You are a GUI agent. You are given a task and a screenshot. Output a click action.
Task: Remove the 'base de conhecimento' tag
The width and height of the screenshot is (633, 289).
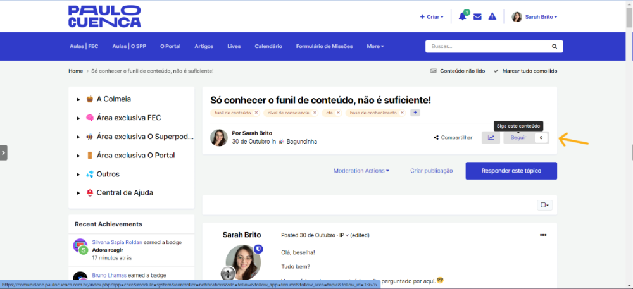tap(402, 113)
